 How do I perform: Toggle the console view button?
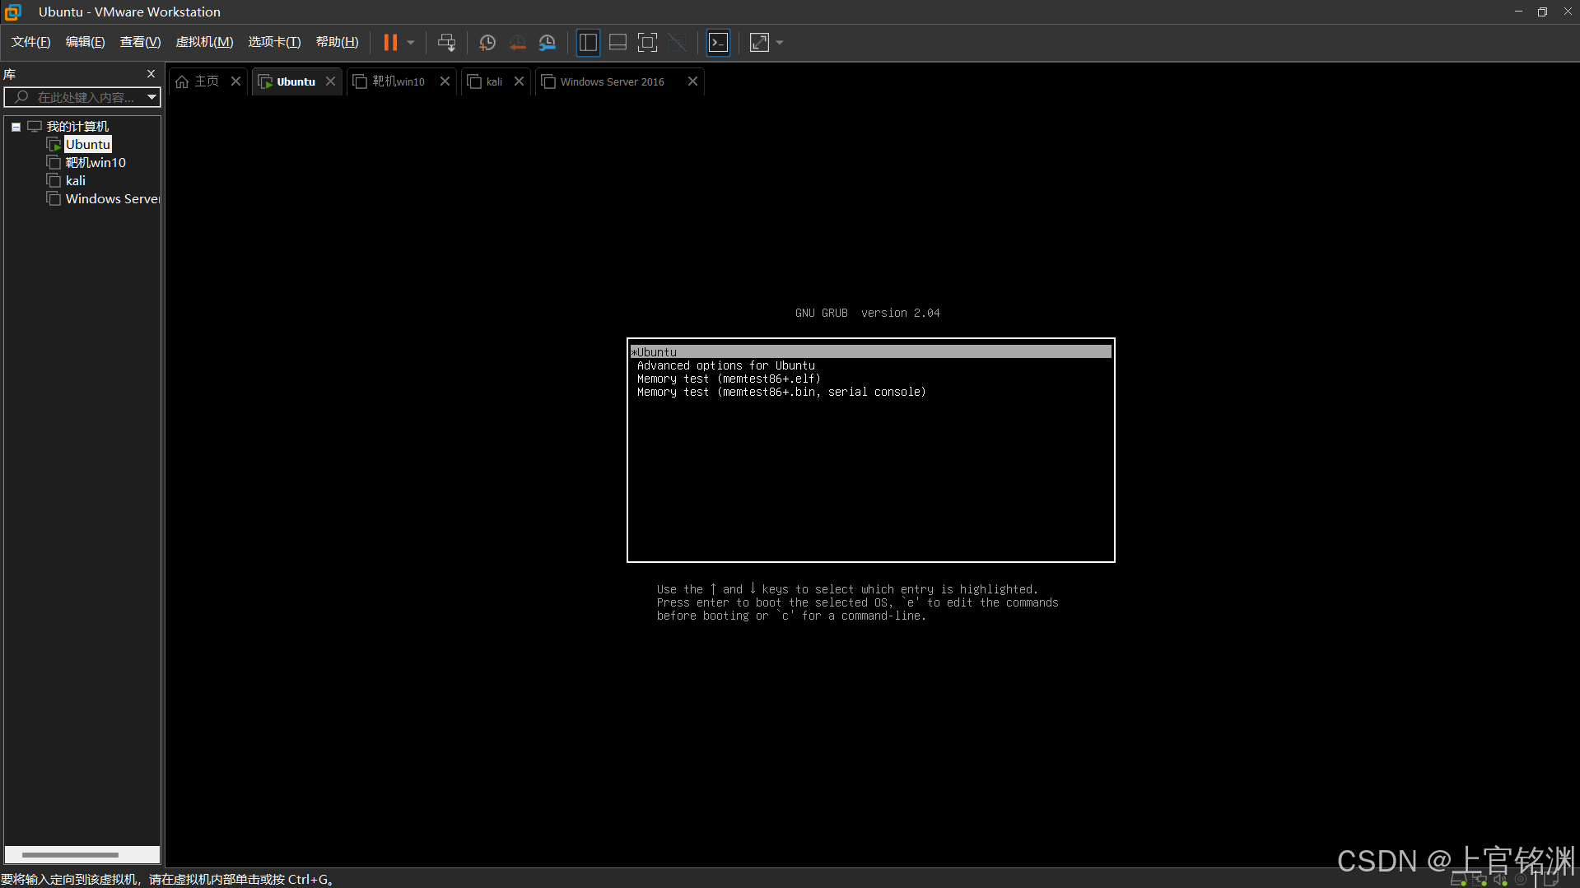point(719,43)
